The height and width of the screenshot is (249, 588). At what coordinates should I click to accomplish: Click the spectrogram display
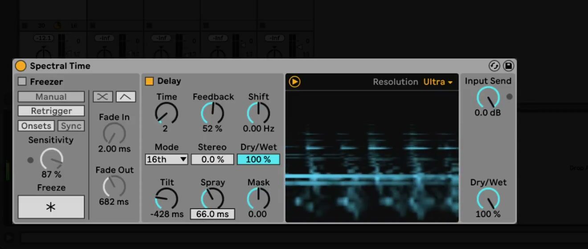point(372,157)
